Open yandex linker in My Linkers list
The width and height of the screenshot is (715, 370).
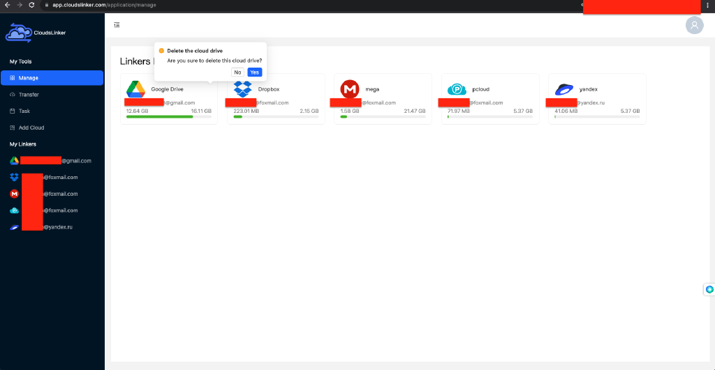click(41, 227)
